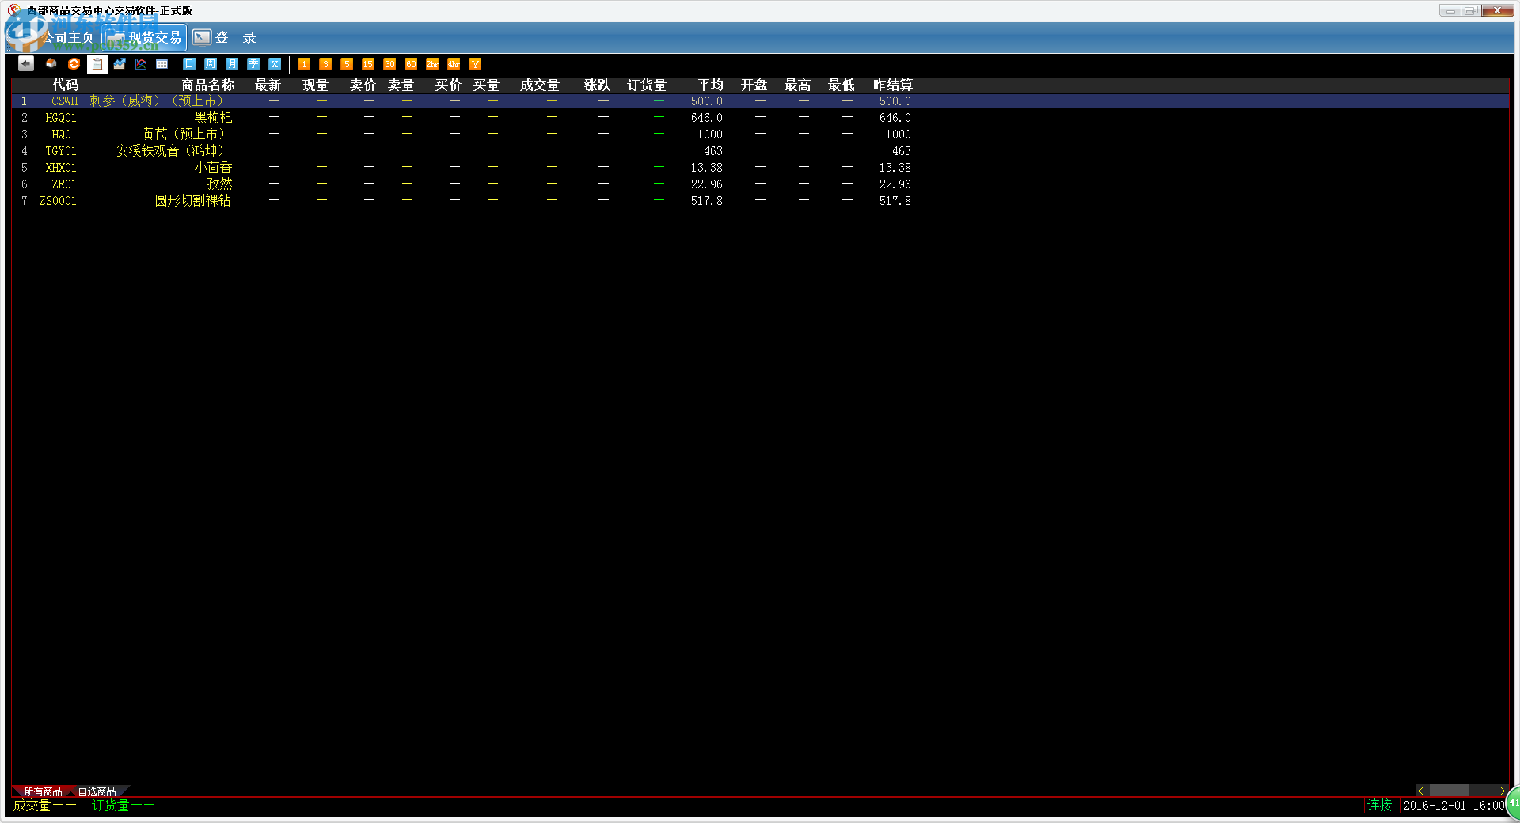Viewport: 1520px width, 823px height.
Task: Select the CSWH 刺参 row
Action: pyautogui.click(x=760, y=101)
